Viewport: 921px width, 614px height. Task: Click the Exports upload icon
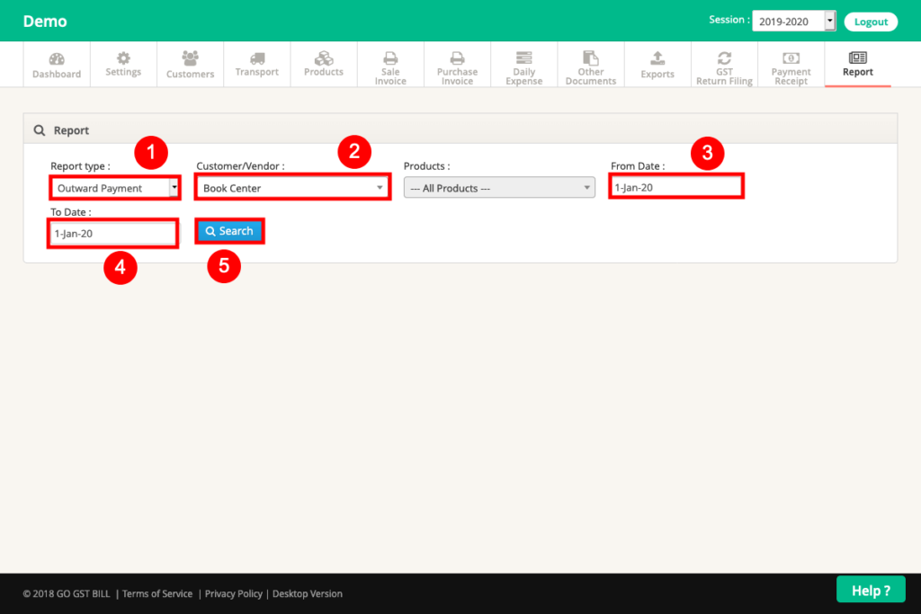click(x=657, y=63)
